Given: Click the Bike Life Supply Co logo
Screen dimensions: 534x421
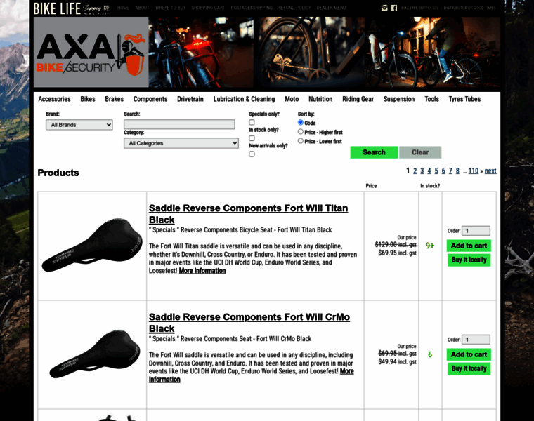Looking at the screenshot, I should [72, 8].
